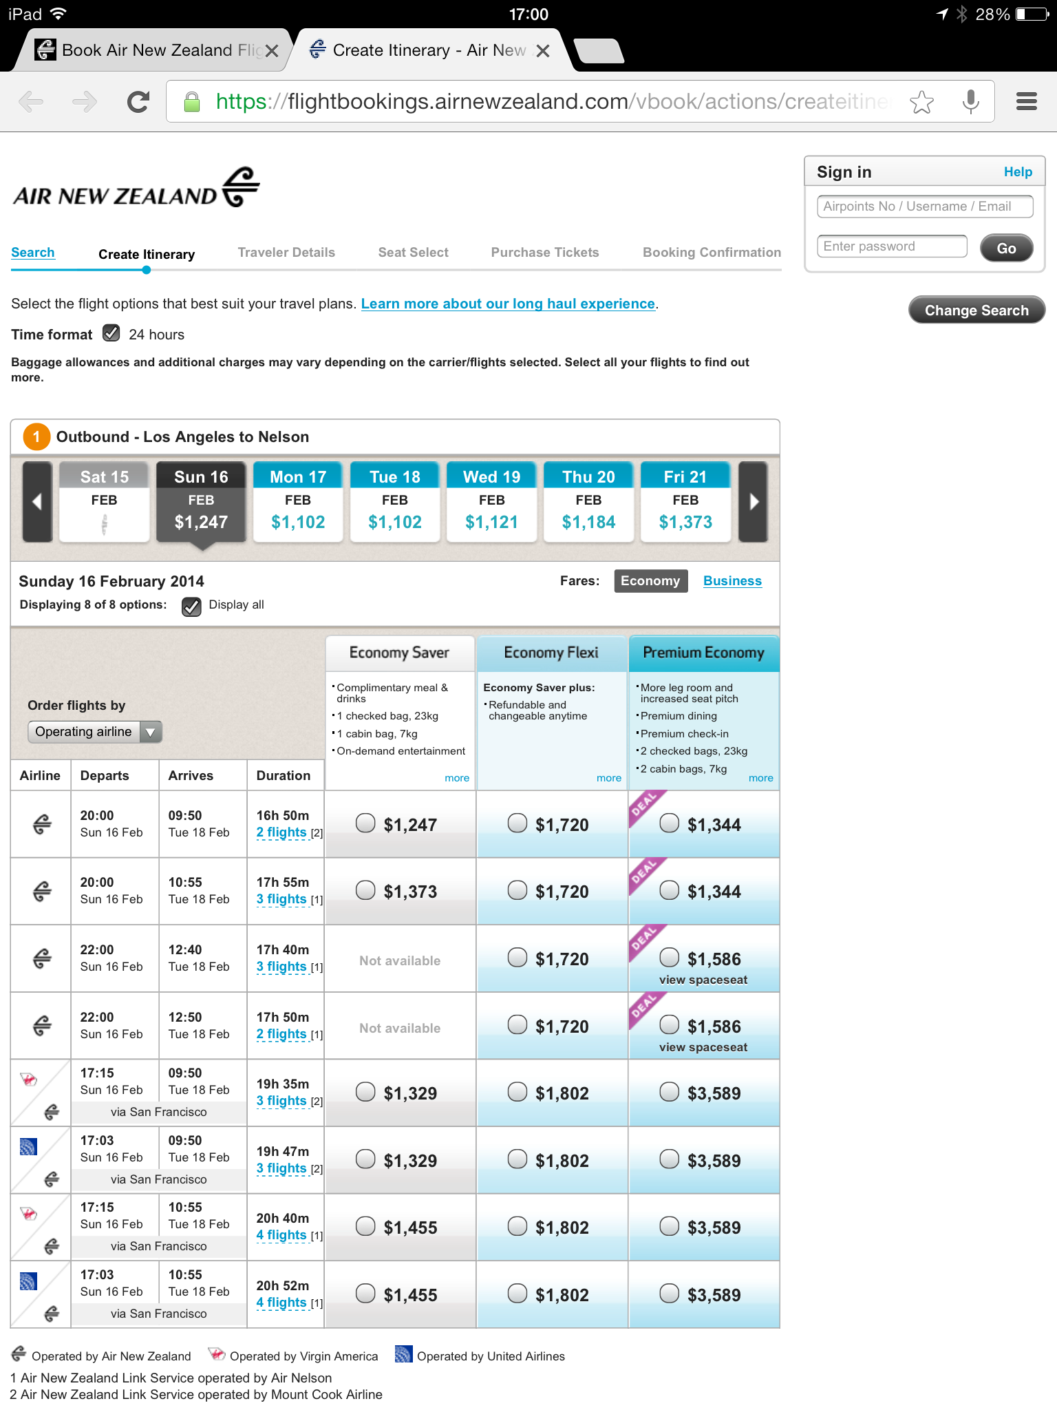
Task: Select $1,586 Premium Economy for 12:40 arrival
Action: tap(669, 958)
